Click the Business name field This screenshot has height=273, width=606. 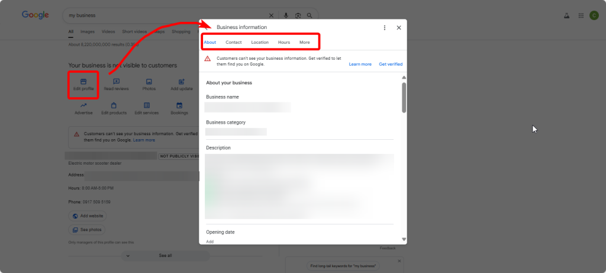(x=248, y=107)
